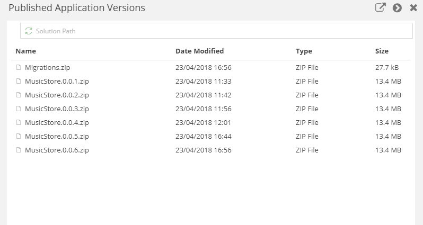Click the 23/04/2018 11:33 date cell
The image size is (423, 225).
coord(203,82)
